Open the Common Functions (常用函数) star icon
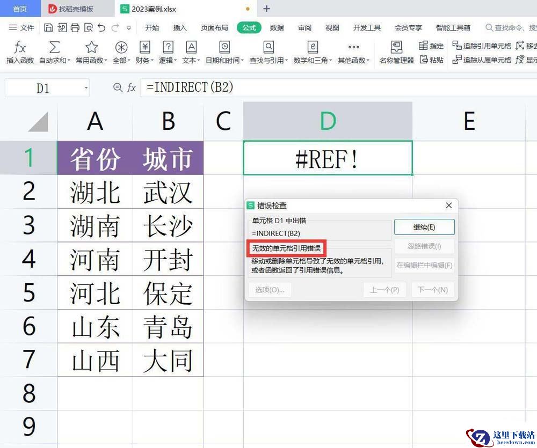 (x=91, y=47)
